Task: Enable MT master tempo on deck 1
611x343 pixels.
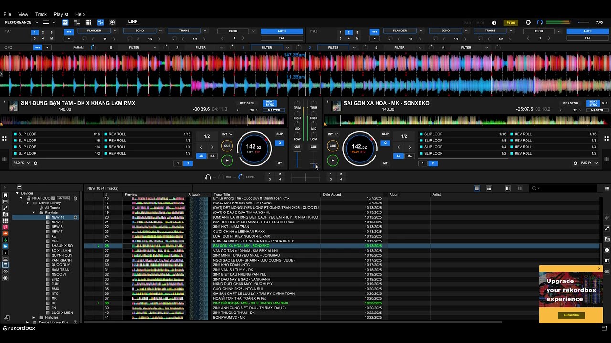Action: pyautogui.click(x=280, y=163)
